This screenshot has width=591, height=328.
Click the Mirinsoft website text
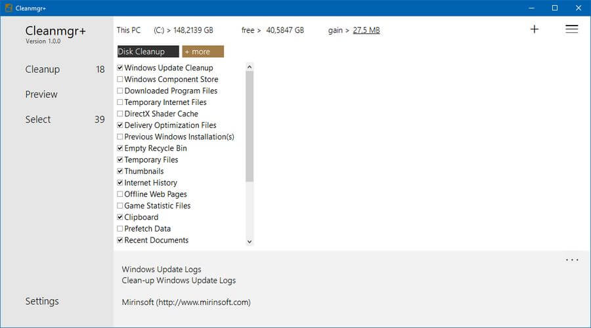[x=186, y=302]
